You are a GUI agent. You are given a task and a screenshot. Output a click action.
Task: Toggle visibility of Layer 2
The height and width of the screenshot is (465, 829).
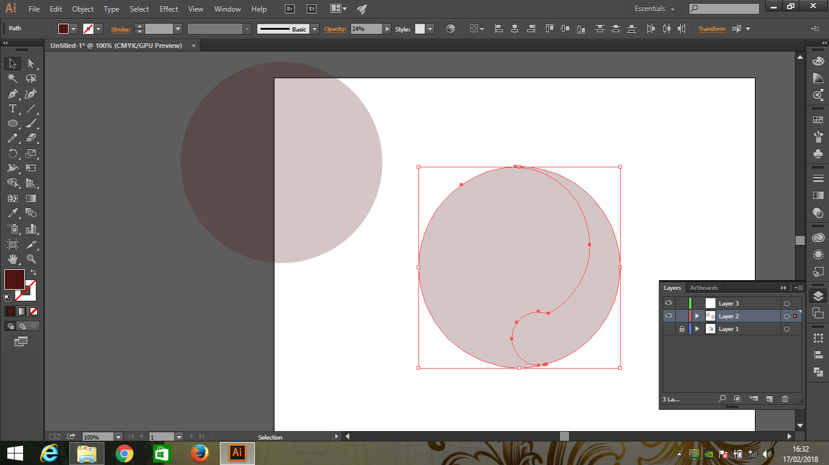tap(669, 316)
